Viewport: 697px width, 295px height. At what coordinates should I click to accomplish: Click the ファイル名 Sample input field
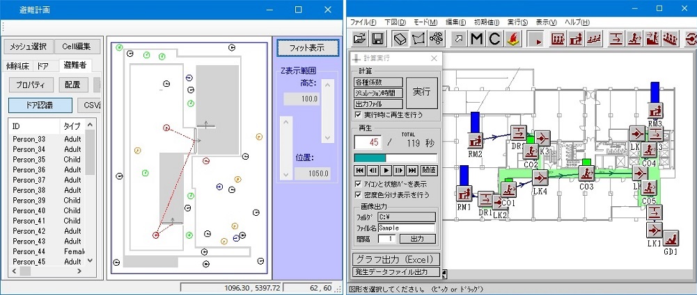pyautogui.click(x=406, y=228)
